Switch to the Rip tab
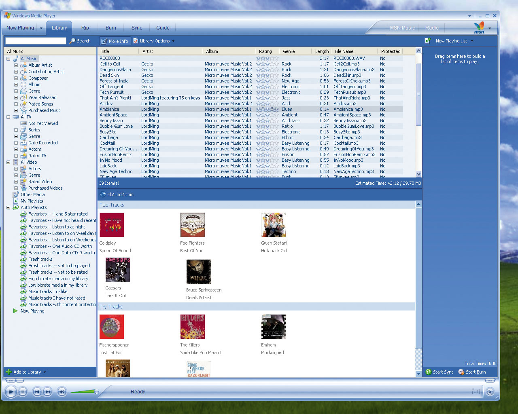The width and height of the screenshot is (518, 414). click(x=85, y=28)
